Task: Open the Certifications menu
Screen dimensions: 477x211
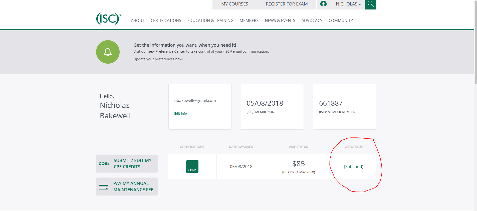Action: (166, 20)
